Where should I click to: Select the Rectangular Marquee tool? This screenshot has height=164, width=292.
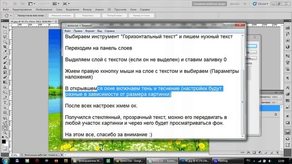click(5, 32)
